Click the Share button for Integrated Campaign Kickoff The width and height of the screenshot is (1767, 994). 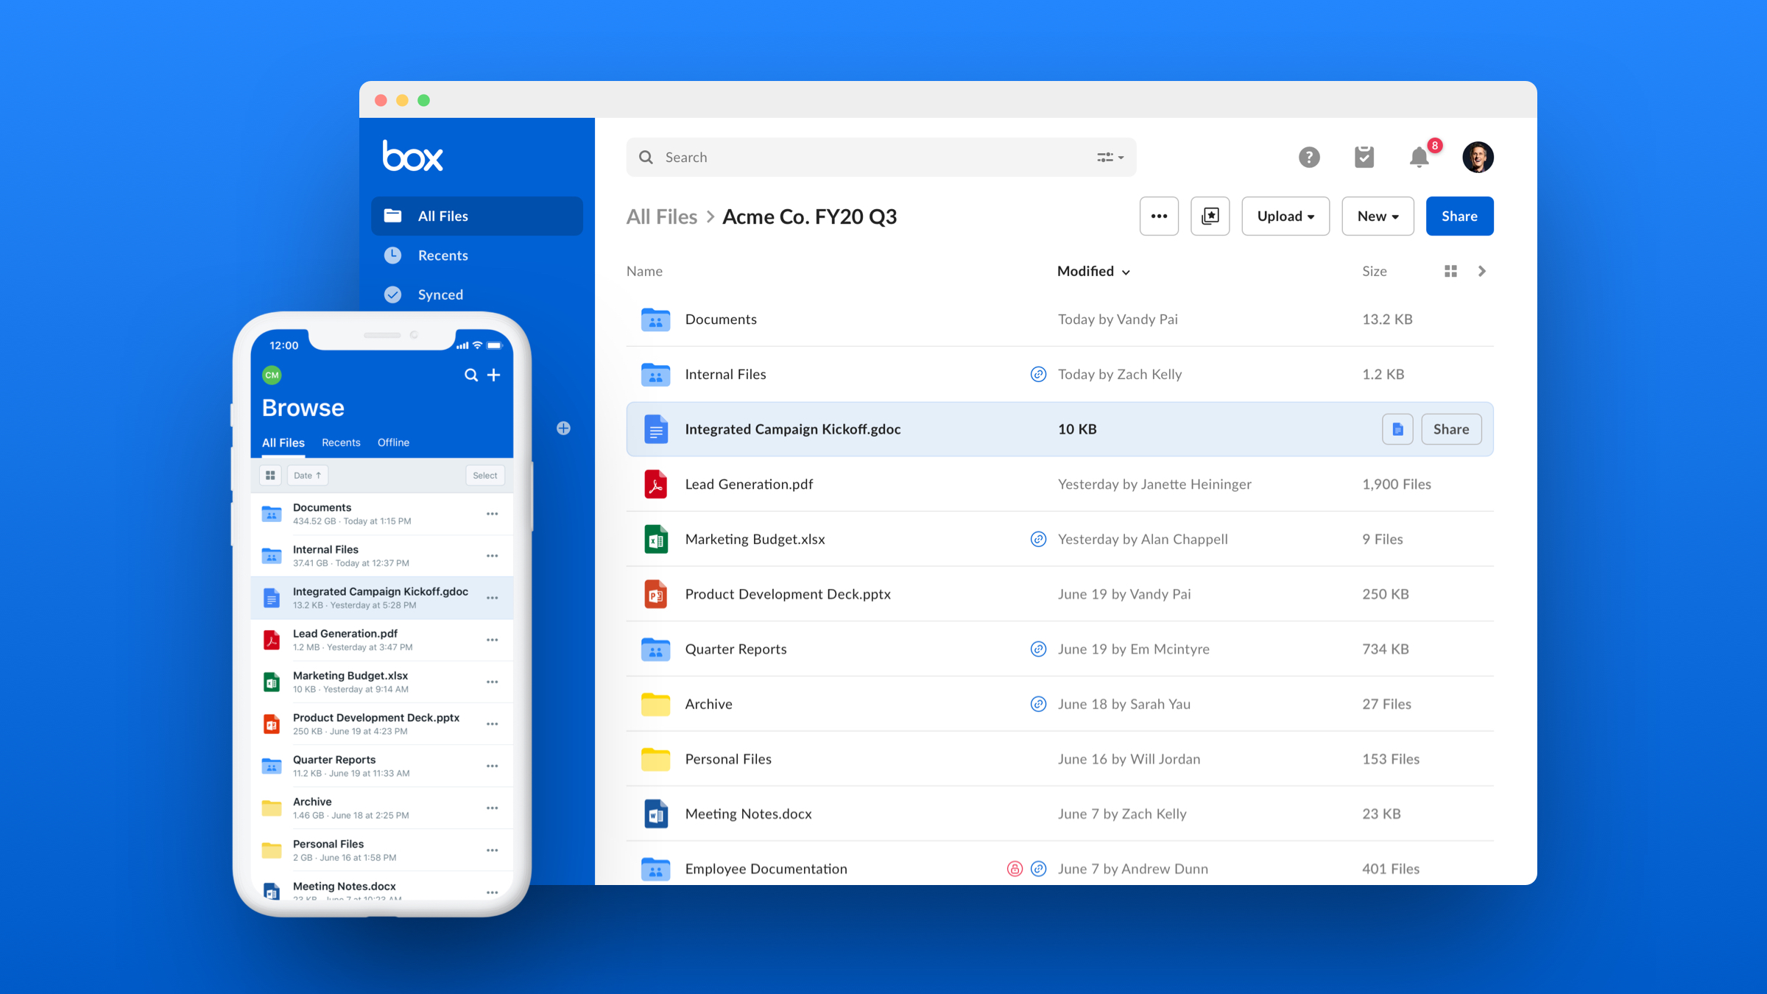point(1450,429)
